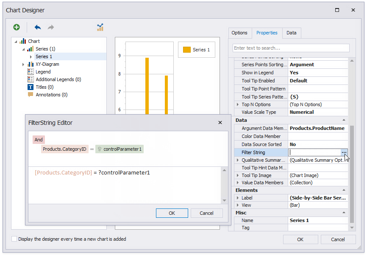Cancel the Chart Designer dialog
This screenshot has width=367, height=256.
[338, 239]
